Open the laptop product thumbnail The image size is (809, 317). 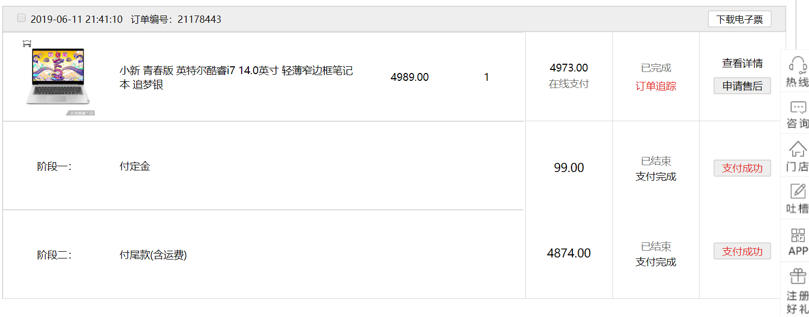point(57,77)
